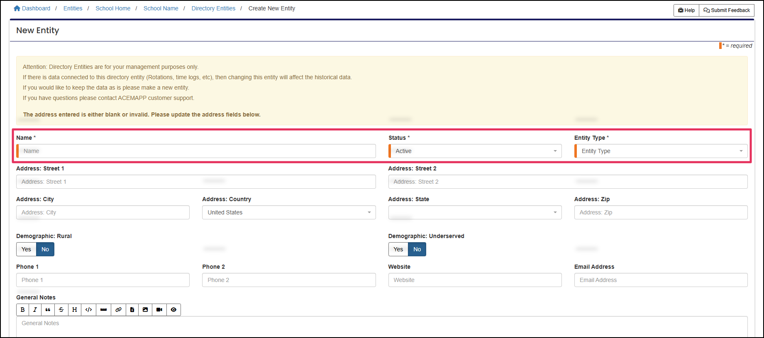The width and height of the screenshot is (764, 338).
Task: Open School Name breadcrumb link
Action: point(161,8)
